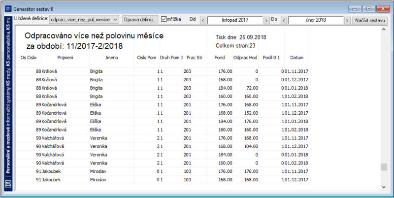Image resolution: width=394 pixels, height=198 pixels.
Task: Click the 72.00 worked hours value
Action: 252,88
